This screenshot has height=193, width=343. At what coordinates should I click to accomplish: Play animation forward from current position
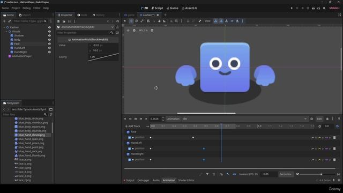pyautogui.click(x=146, y=119)
